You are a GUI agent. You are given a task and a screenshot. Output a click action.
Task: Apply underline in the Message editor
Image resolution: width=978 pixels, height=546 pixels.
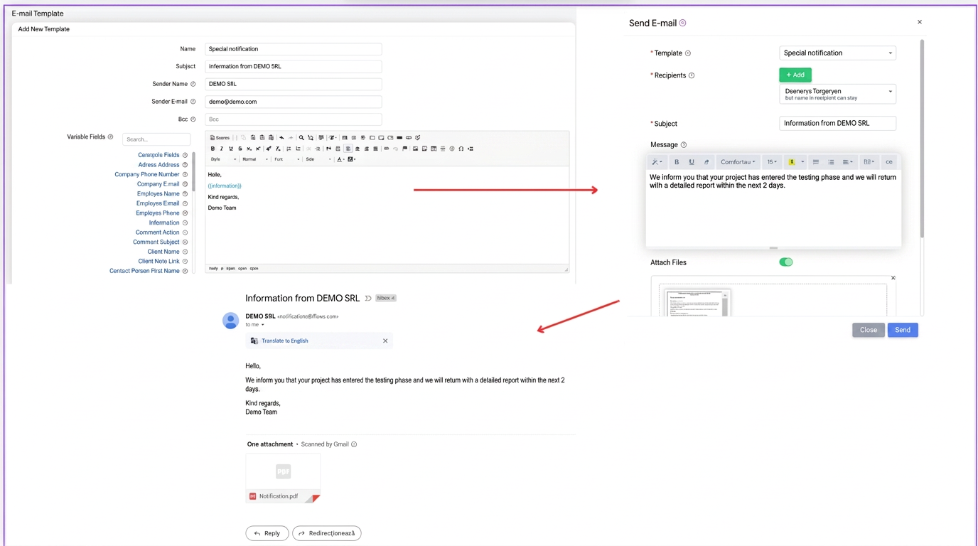point(692,162)
